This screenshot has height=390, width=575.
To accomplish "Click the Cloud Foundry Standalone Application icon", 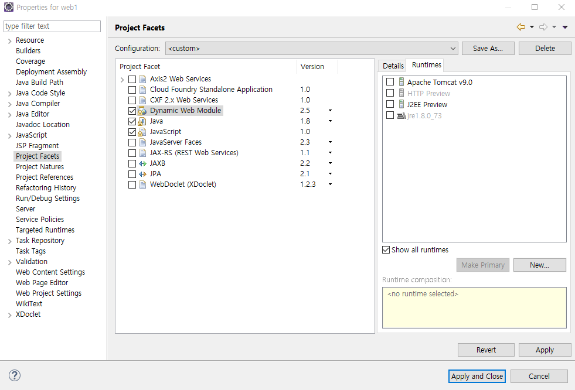I will (x=142, y=90).
